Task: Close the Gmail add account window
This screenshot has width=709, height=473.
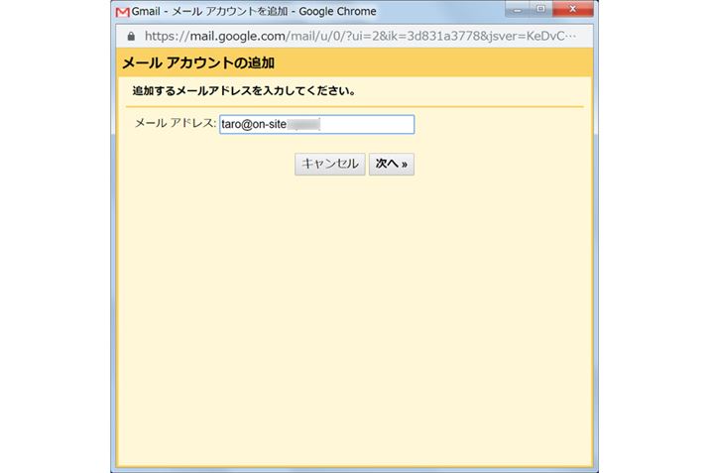Action: tap(572, 9)
